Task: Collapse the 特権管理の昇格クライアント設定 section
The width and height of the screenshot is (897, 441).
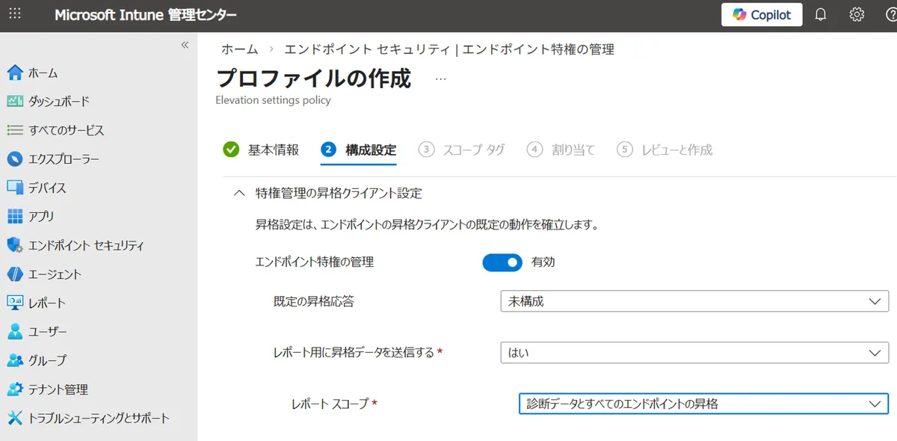Action: point(239,194)
